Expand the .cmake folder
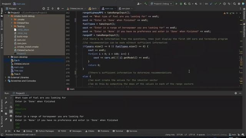The image size is (246, 138). coord(12,20)
